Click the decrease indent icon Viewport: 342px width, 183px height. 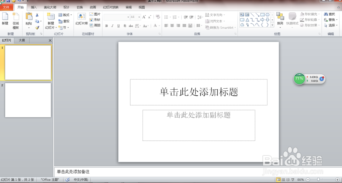click(186, 17)
